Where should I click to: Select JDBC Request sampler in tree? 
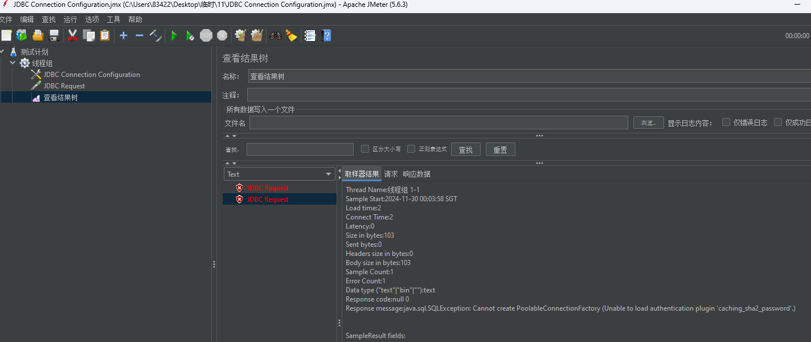click(x=64, y=86)
